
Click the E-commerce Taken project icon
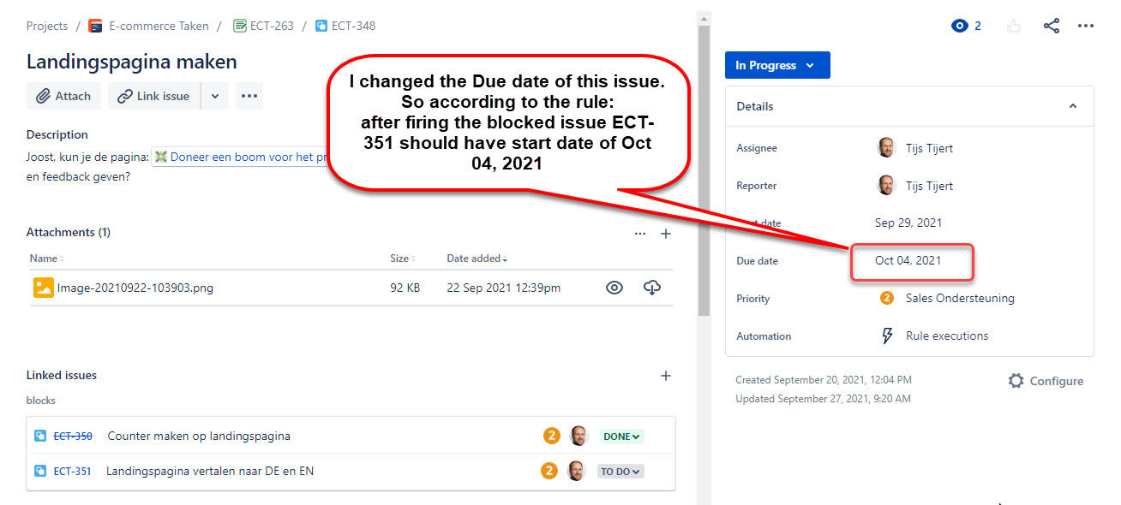pyautogui.click(x=96, y=26)
